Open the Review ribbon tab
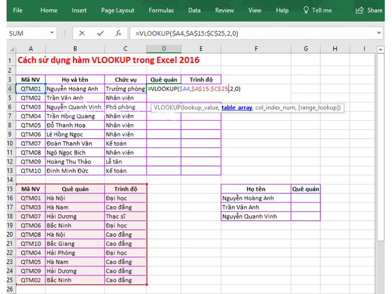This screenshot has height=294, width=392. click(225, 10)
